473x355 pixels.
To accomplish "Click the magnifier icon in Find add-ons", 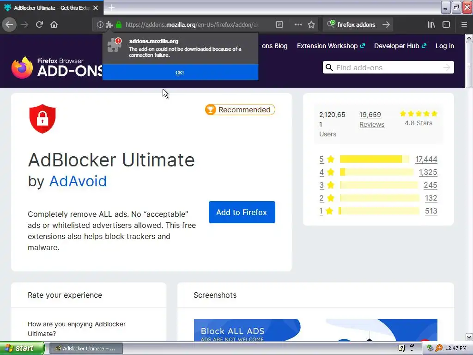I will point(329,67).
